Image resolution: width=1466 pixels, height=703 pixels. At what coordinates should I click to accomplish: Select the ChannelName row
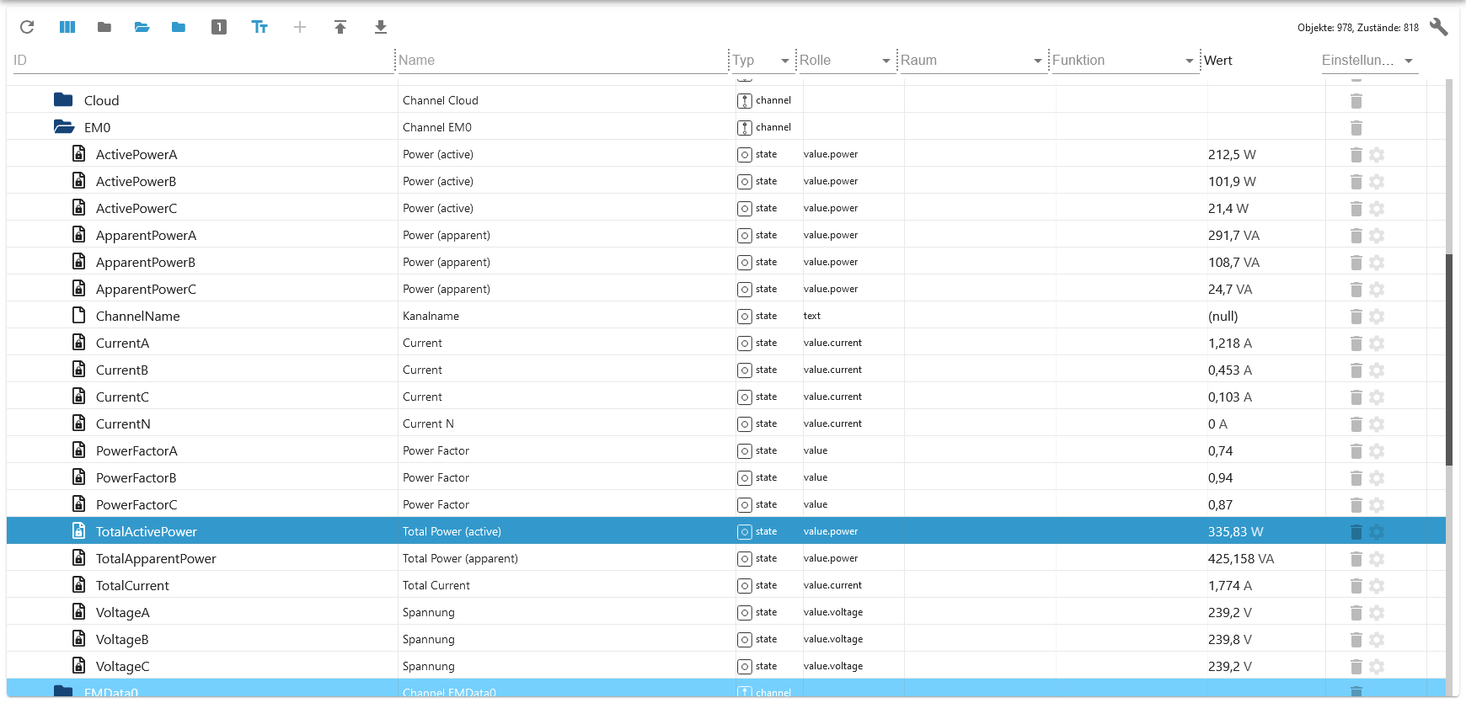tap(726, 317)
